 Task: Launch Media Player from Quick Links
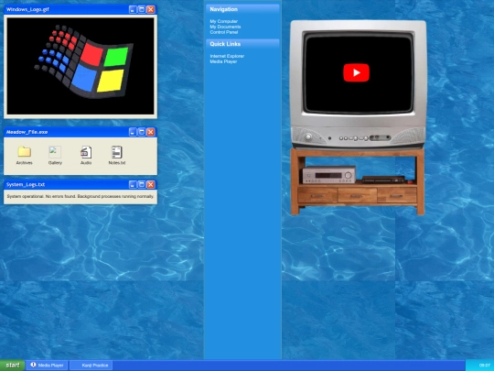(223, 61)
